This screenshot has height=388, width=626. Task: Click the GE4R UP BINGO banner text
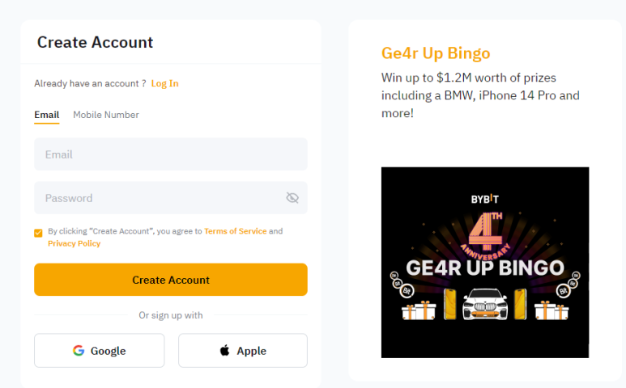pyautogui.click(x=485, y=267)
